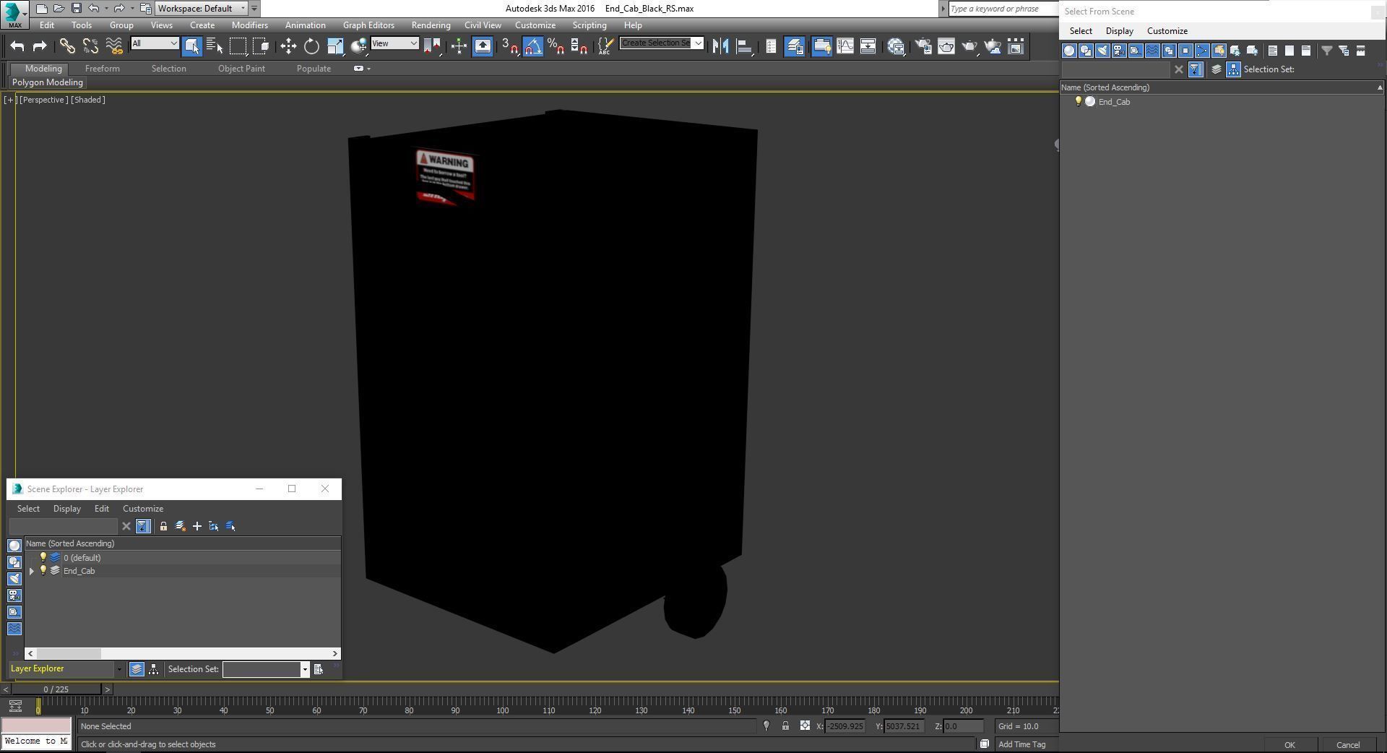Open Edit menu in Layer Explorer
Screen dimensions: 1387x753
(x=101, y=509)
